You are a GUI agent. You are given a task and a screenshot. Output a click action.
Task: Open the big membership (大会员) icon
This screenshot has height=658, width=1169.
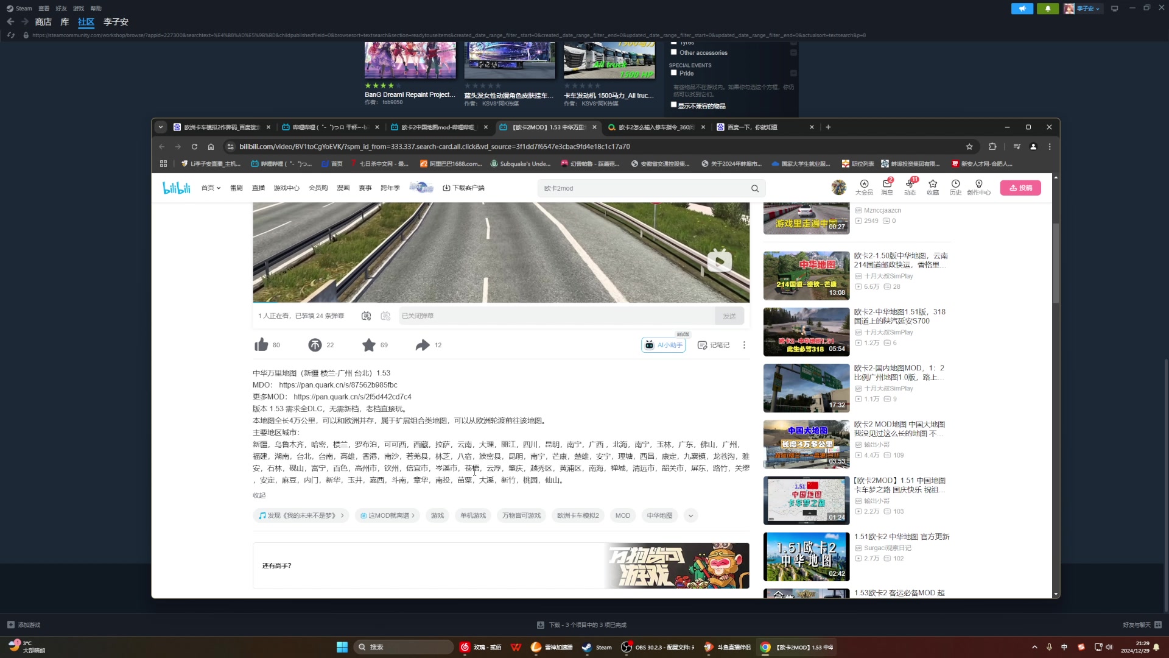864,187
